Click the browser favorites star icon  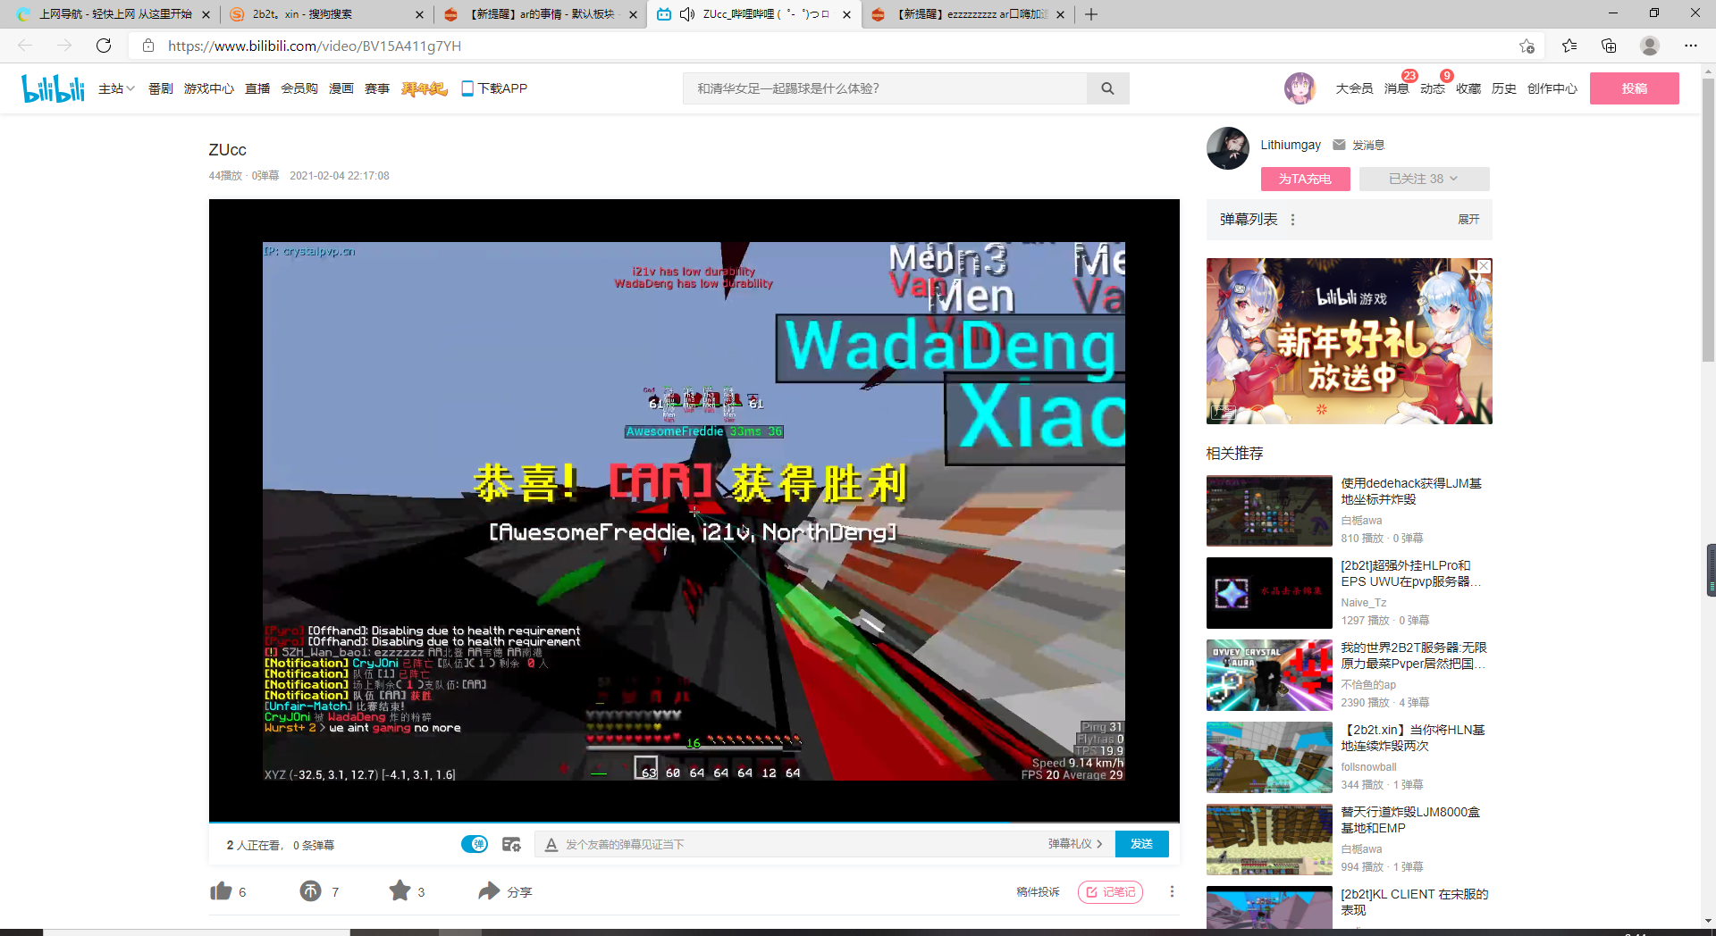pyautogui.click(x=1569, y=46)
